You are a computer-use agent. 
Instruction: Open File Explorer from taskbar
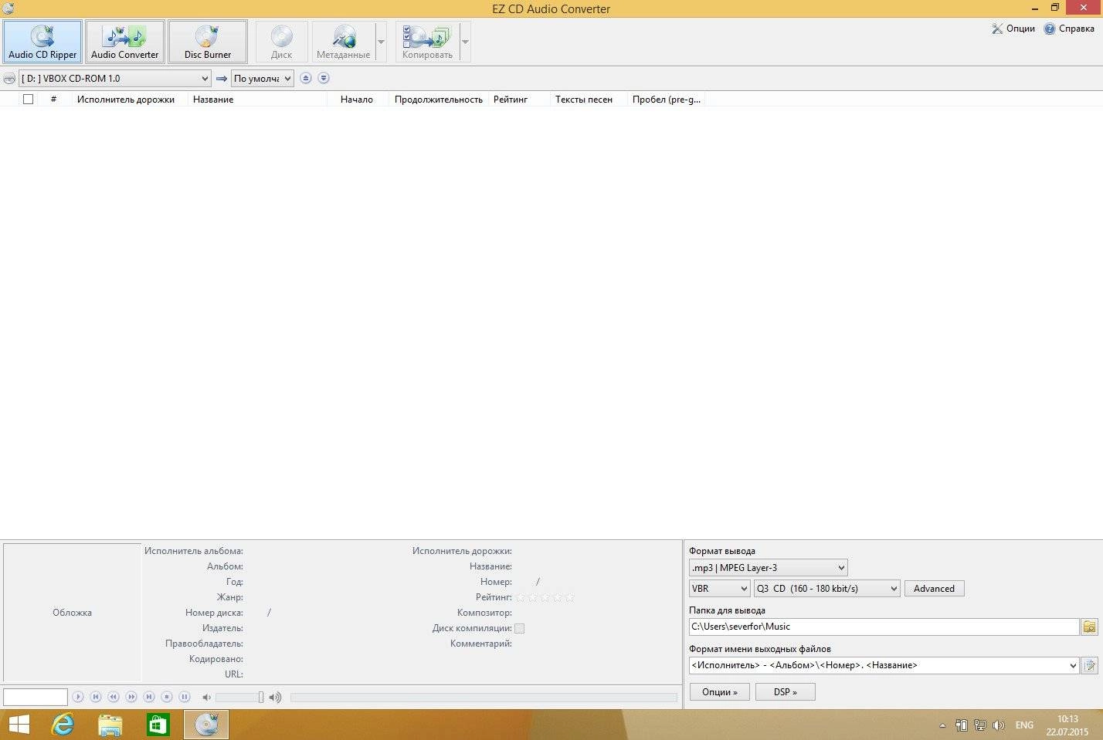pos(110,725)
